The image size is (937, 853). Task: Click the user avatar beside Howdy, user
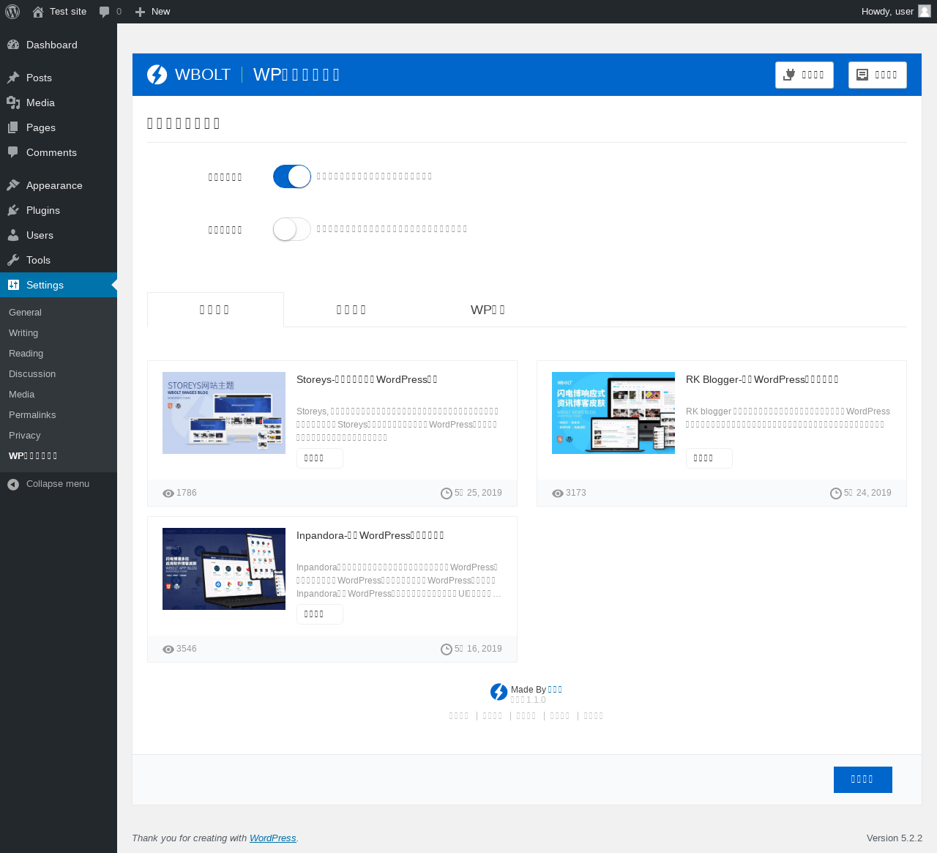click(x=925, y=12)
